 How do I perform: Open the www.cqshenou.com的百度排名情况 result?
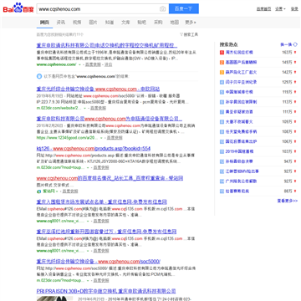[110, 178]
